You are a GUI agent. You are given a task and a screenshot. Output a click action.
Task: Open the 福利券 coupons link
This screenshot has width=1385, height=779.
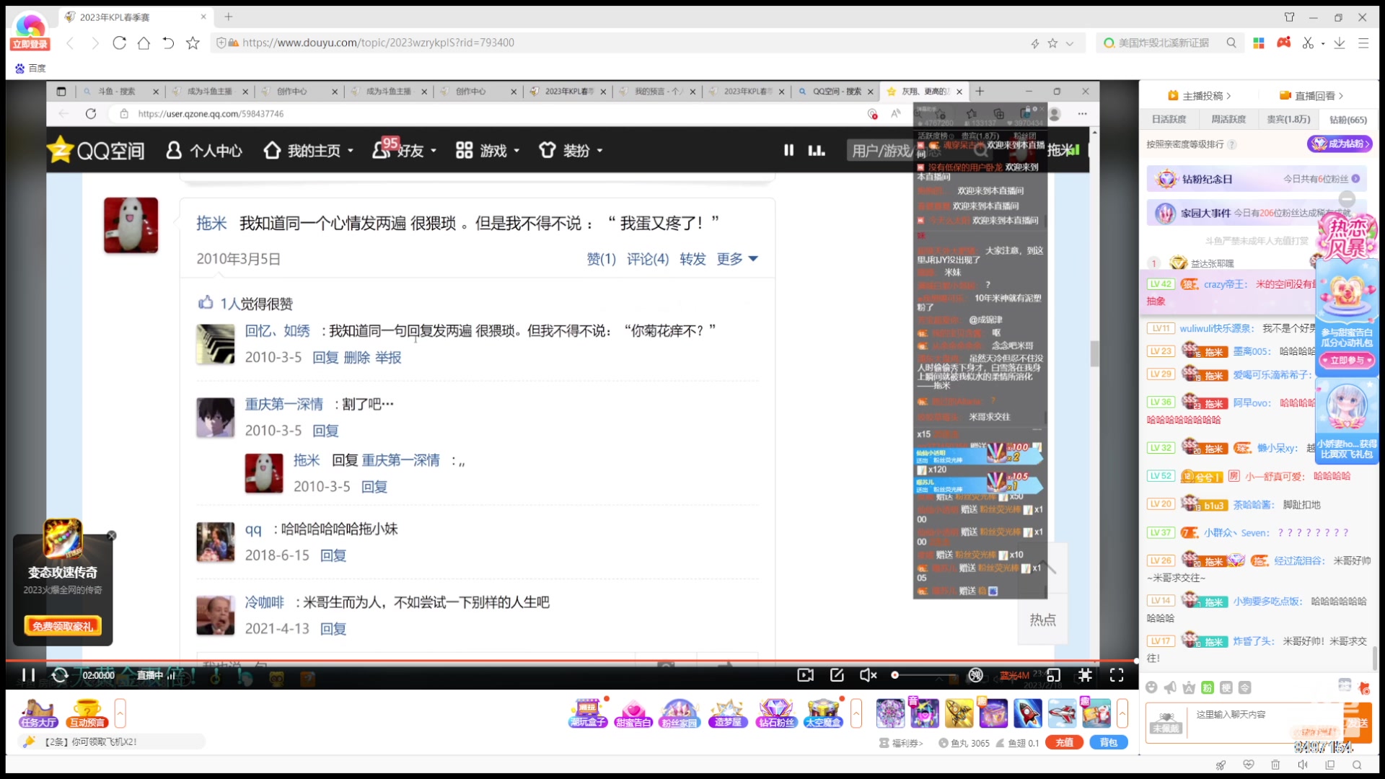coord(902,743)
